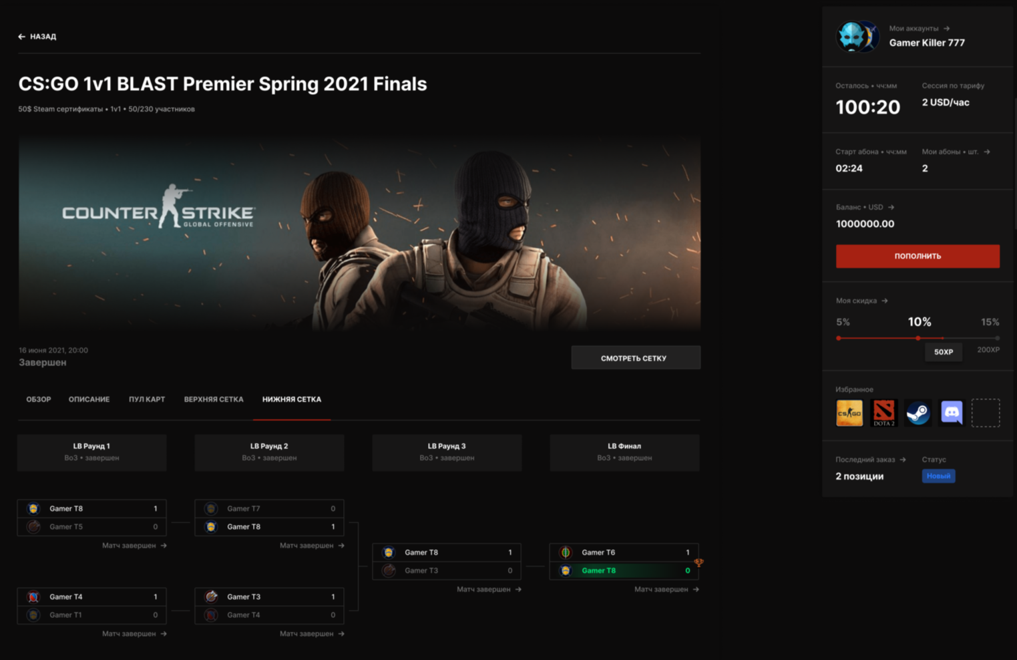Image resolution: width=1017 pixels, height=660 pixels.
Task: Click trophy icon beside LB Final match
Action: pos(698,562)
